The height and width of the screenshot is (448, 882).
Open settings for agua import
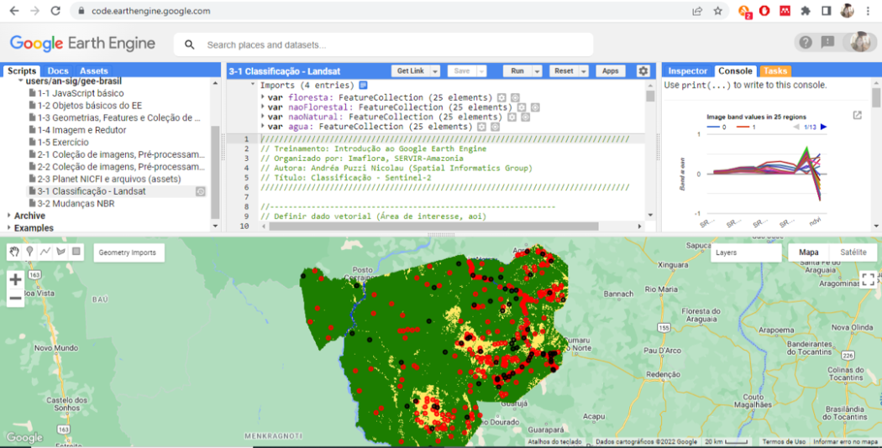[481, 127]
